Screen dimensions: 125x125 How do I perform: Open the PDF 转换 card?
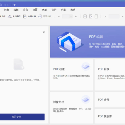tap(110, 75)
